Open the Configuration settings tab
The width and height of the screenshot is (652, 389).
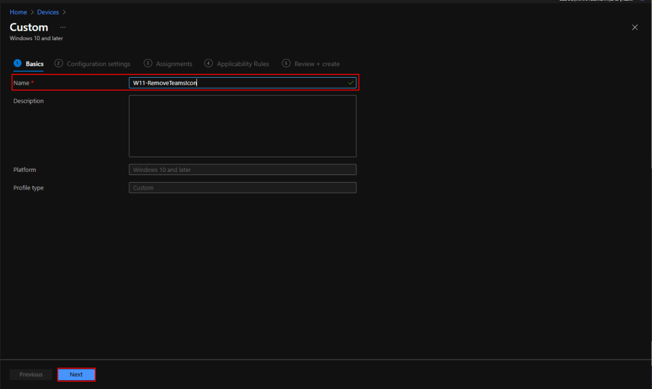click(x=98, y=64)
